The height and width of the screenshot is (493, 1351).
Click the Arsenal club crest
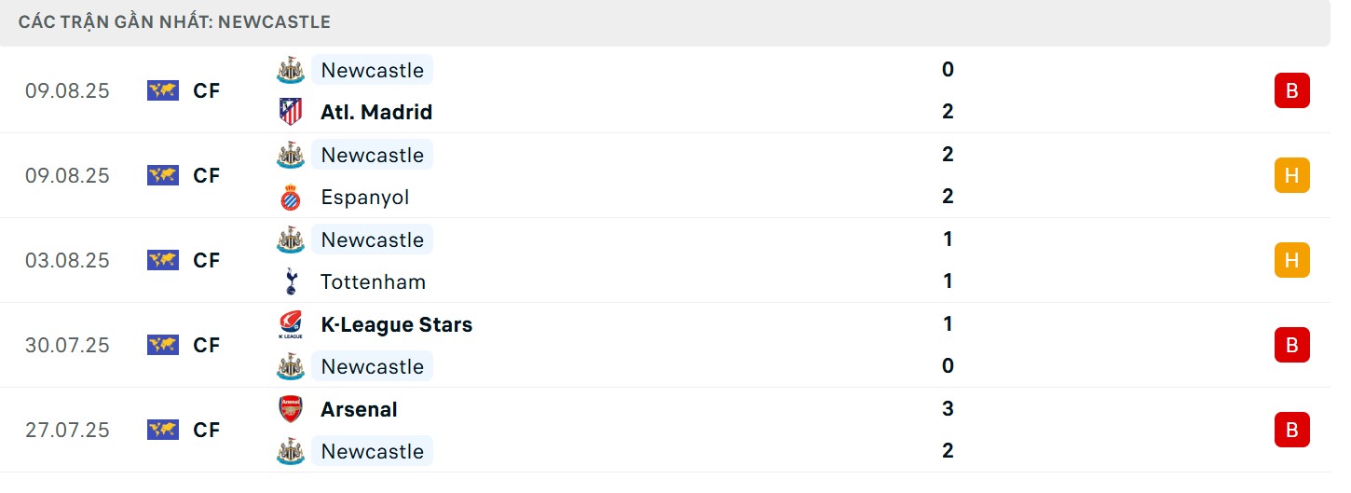[x=291, y=409]
